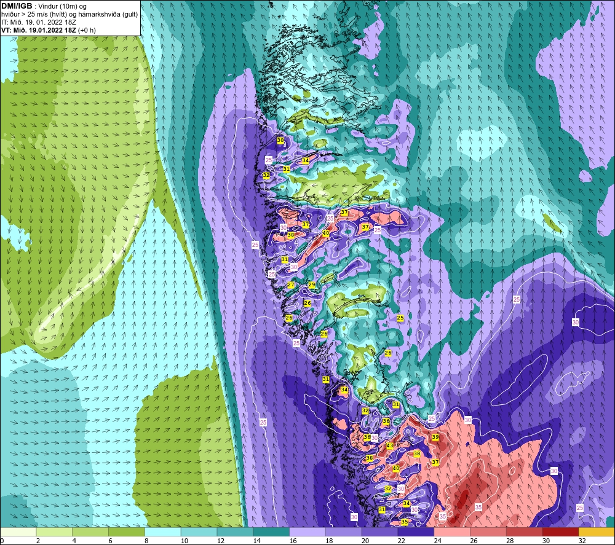Click the legend scale number 20
The height and width of the screenshot is (545, 615).
(365, 541)
